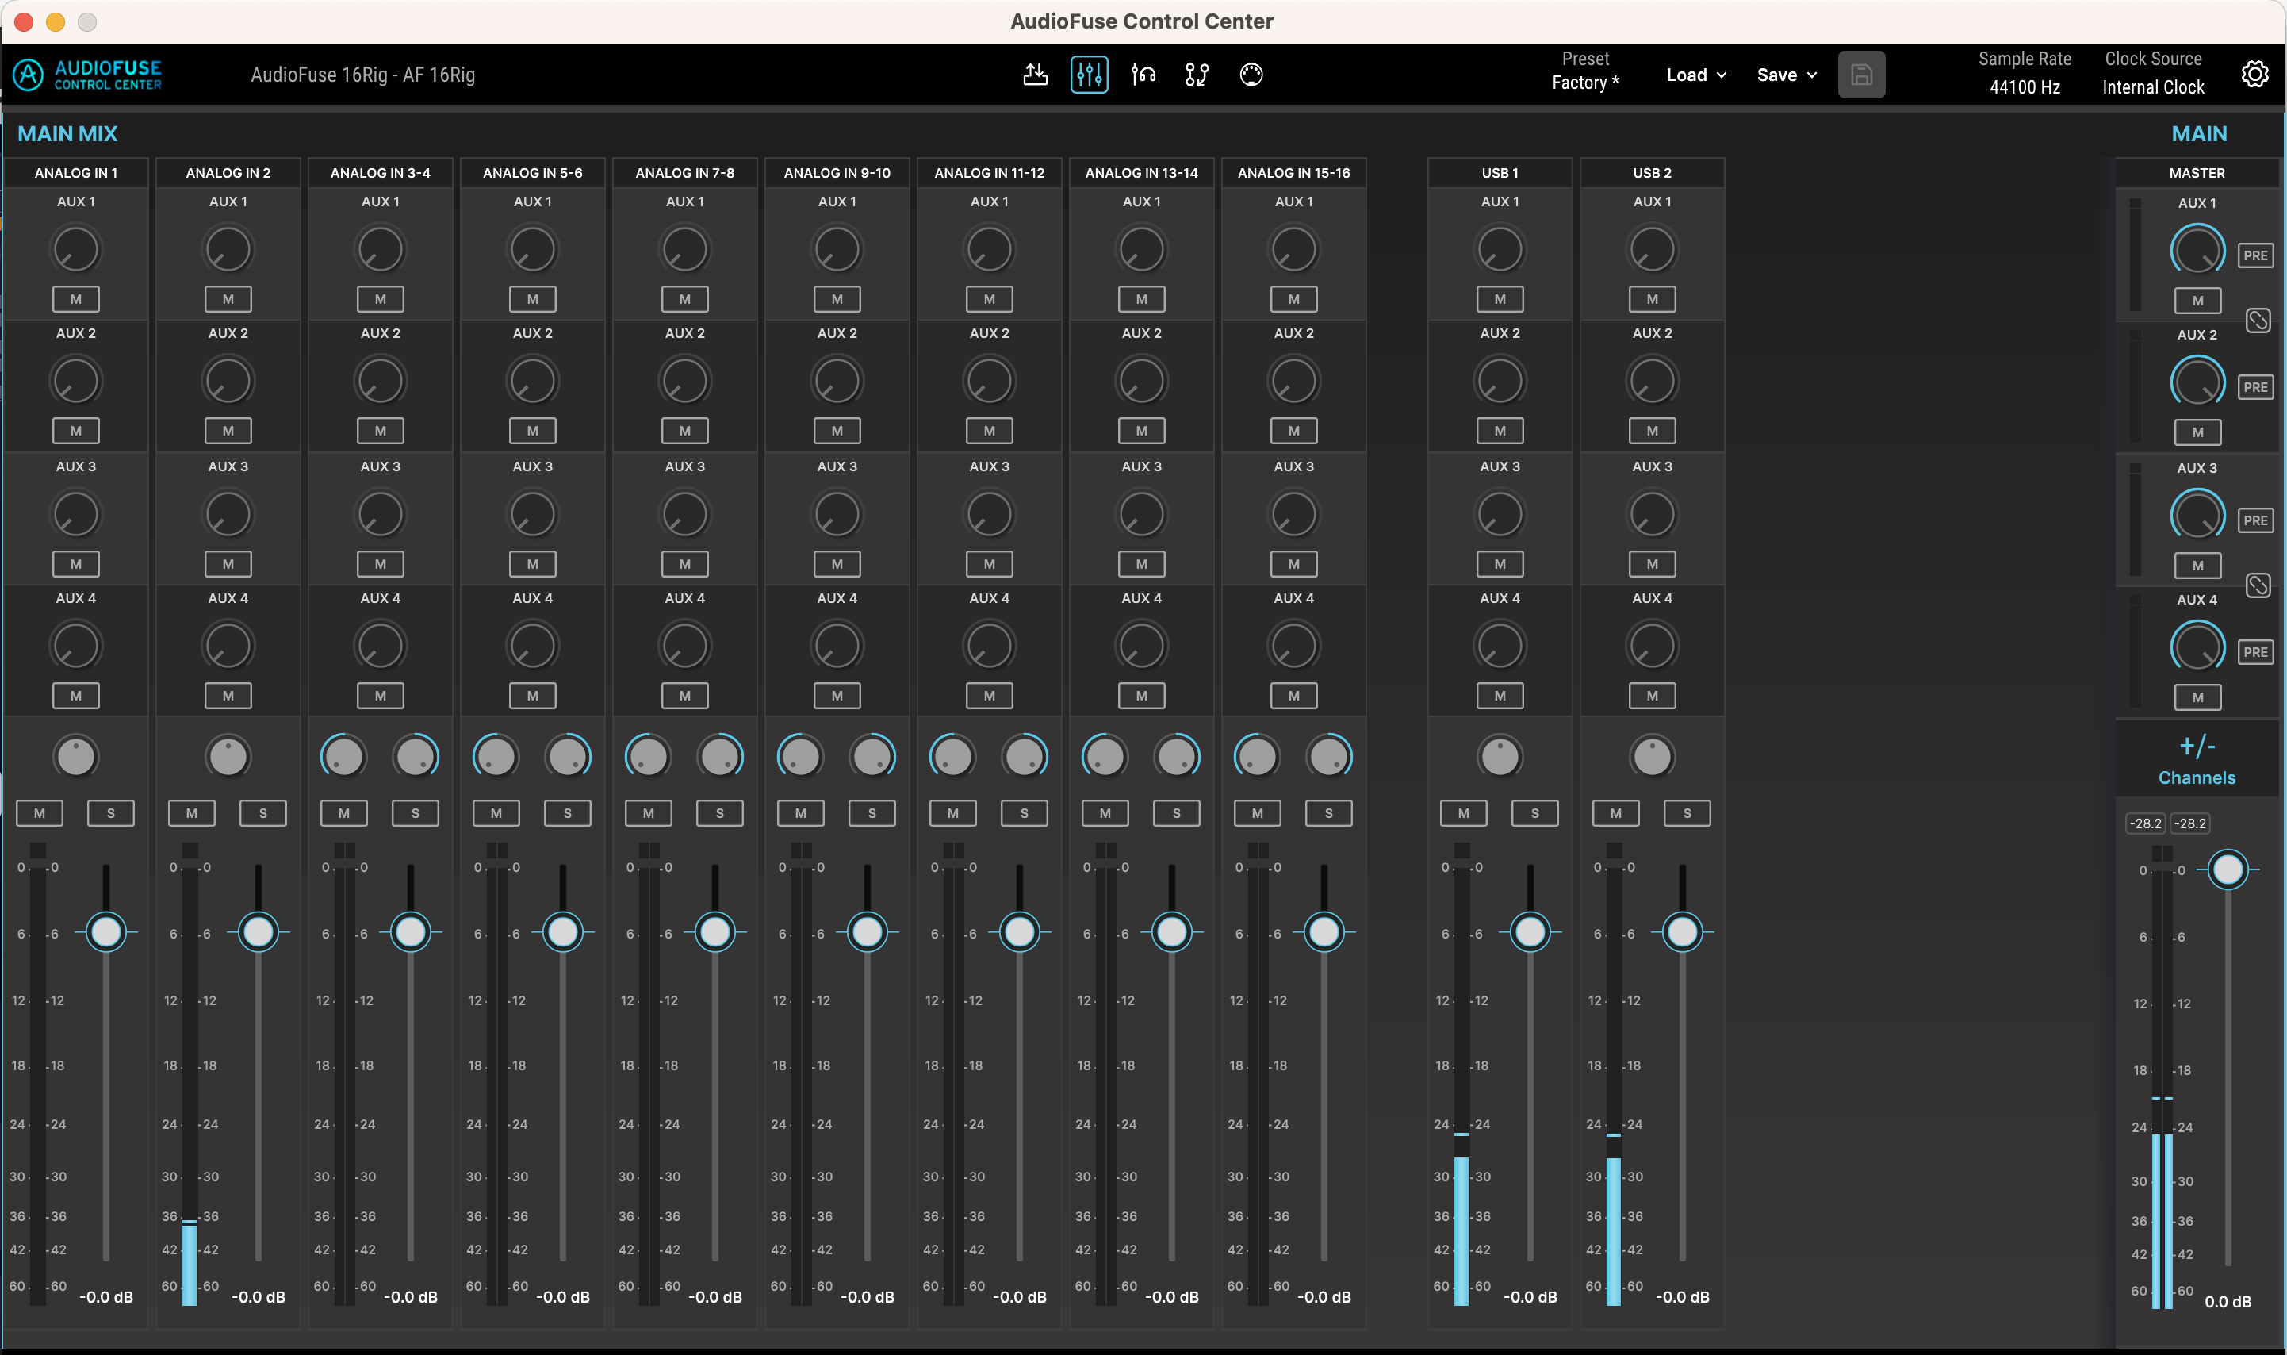The image size is (2287, 1355).
Task: Click the Analog In 13-14 fader handle
Action: pos(1172,932)
